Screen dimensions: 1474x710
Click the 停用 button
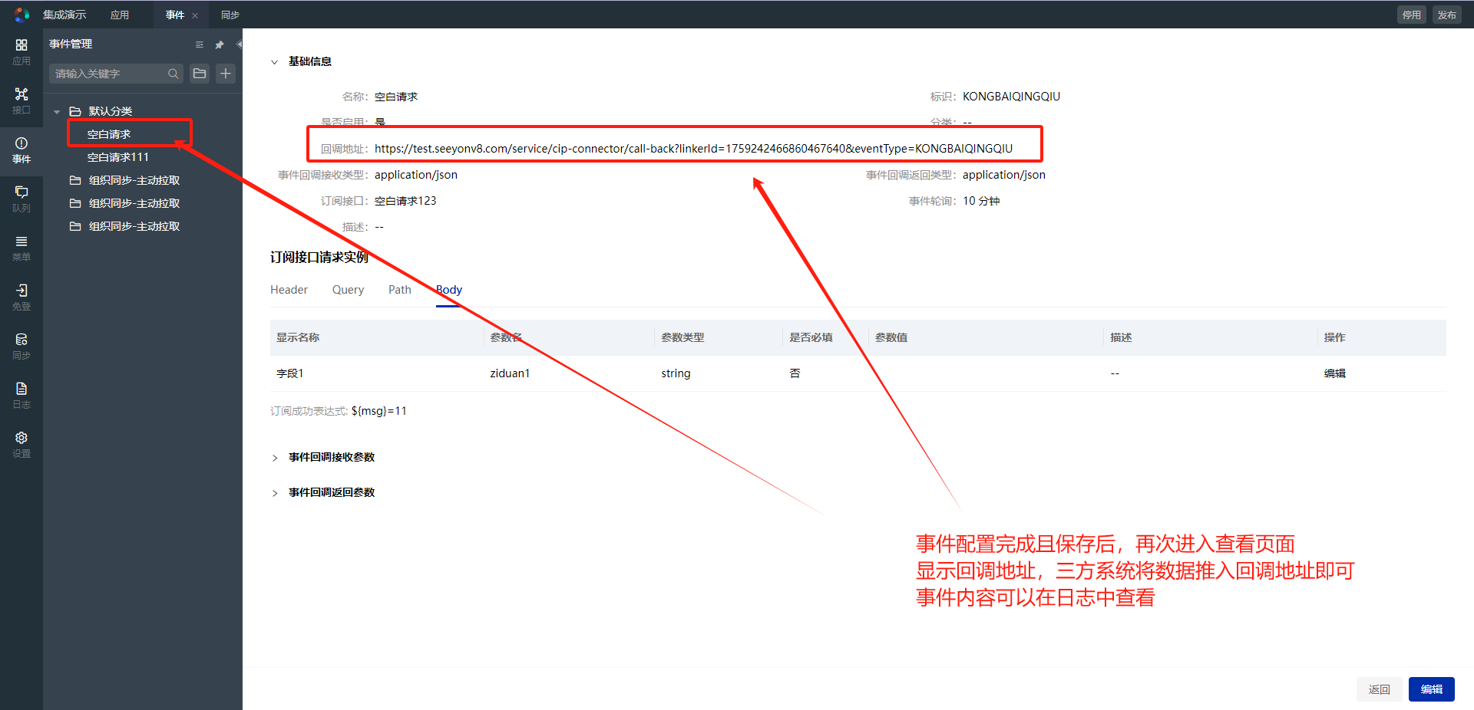(x=1412, y=15)
